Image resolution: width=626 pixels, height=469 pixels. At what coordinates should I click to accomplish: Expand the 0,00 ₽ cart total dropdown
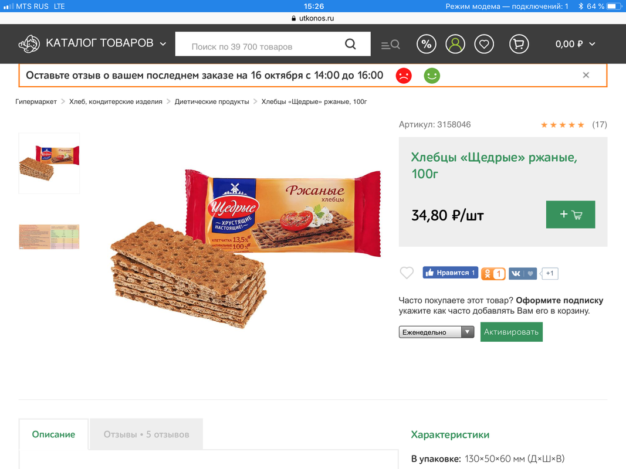click(576, 44)
